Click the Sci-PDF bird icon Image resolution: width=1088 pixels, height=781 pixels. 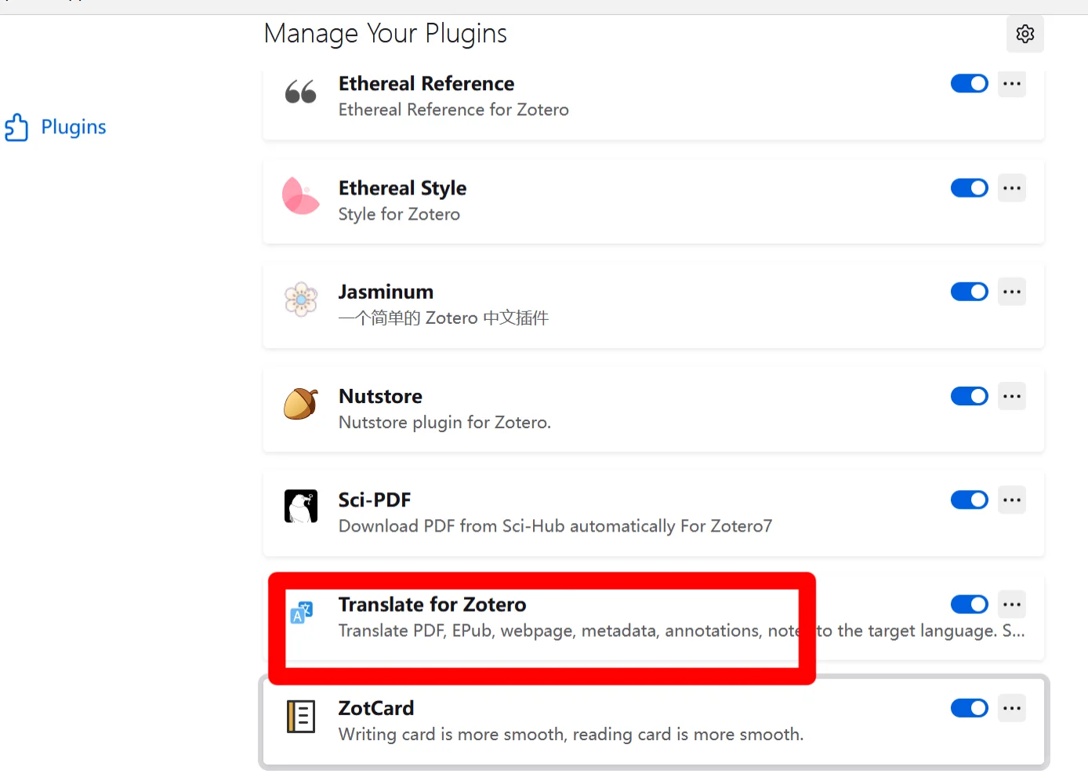pyautogui.click(x=301, y=507)
